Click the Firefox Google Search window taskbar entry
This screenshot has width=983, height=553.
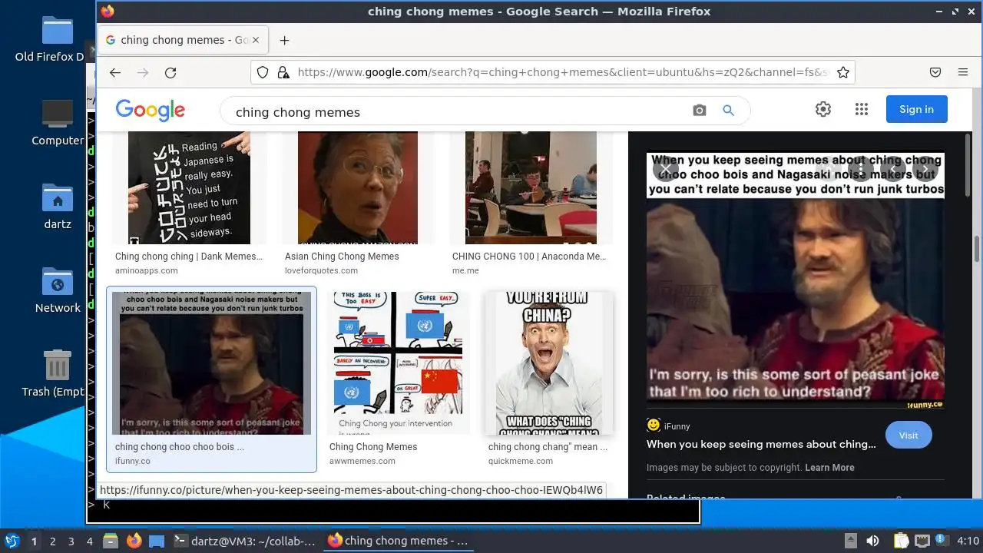coord(398,541)
